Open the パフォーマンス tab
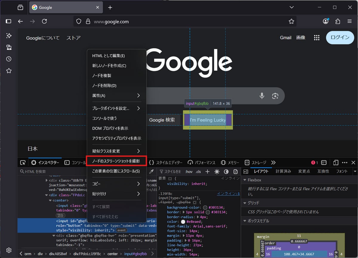 tap(201, 163)
